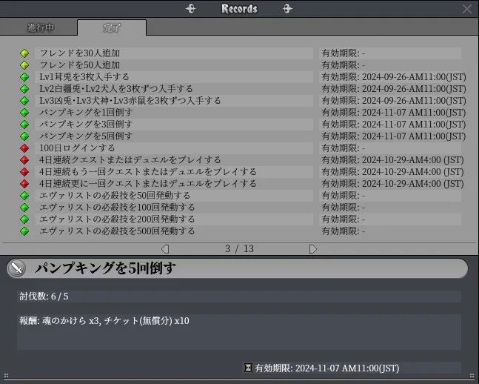The image size is (479, 384).
Task: Click green gem beside パンプキングを3回倒す
Action: [x=24, y=125]
